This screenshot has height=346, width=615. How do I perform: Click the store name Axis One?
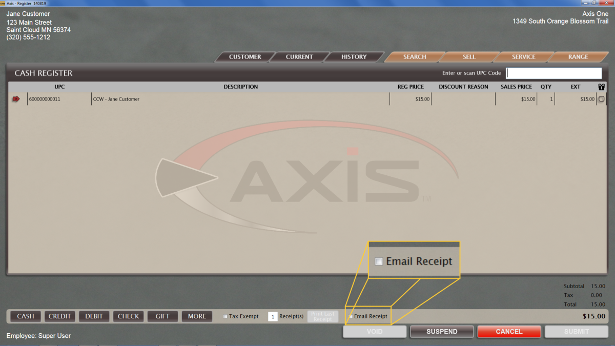coord(596,14)
